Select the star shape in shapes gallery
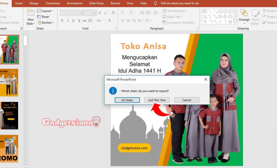This screenshot has width=277, height=168. (230, 22)
